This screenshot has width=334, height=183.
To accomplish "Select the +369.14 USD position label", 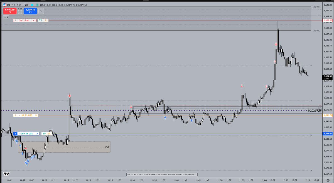I will click(26, 134).
